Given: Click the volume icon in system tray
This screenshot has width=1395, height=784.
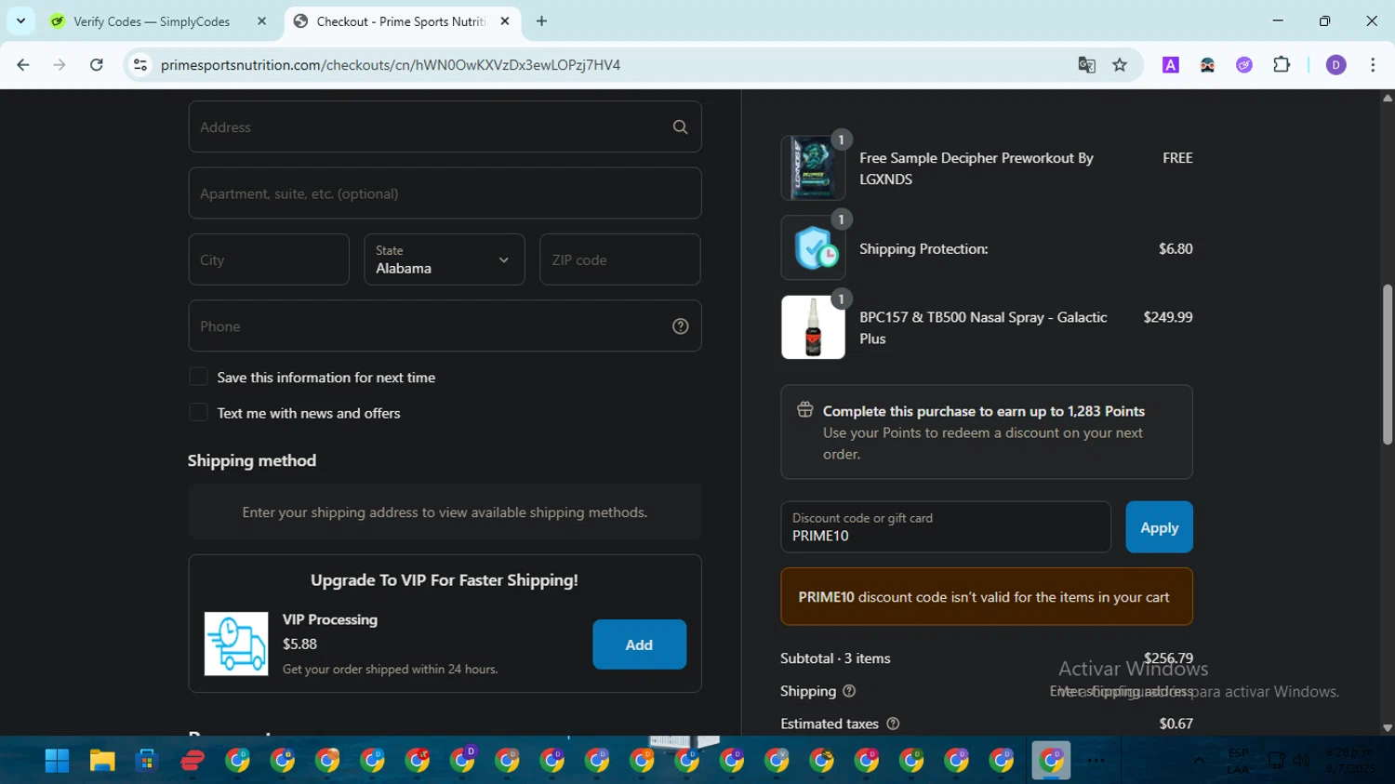Looking at the screenshot, I should click(1301, 761).
